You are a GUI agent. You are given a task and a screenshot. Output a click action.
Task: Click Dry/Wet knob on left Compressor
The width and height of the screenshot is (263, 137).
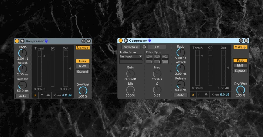(83, 91)
